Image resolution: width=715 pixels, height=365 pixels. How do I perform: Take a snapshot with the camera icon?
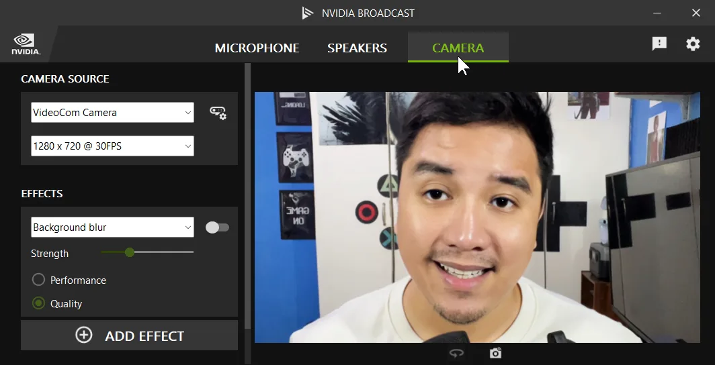(496, 353)
